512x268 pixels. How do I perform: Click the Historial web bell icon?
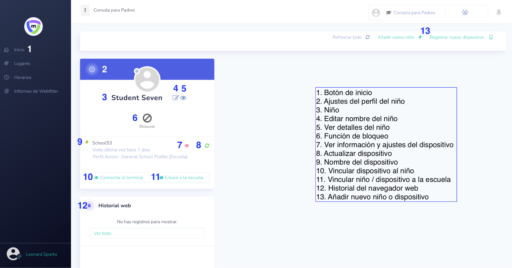point(89,206)
